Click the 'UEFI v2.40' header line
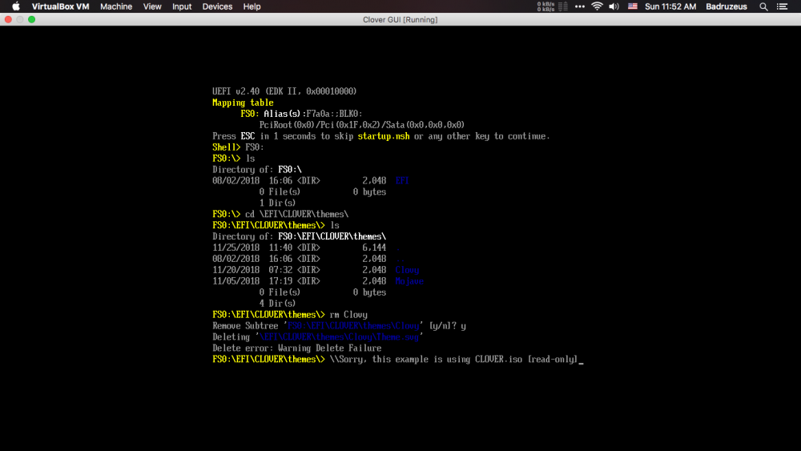This screenshot has height=451, width=801. [284, 91]
